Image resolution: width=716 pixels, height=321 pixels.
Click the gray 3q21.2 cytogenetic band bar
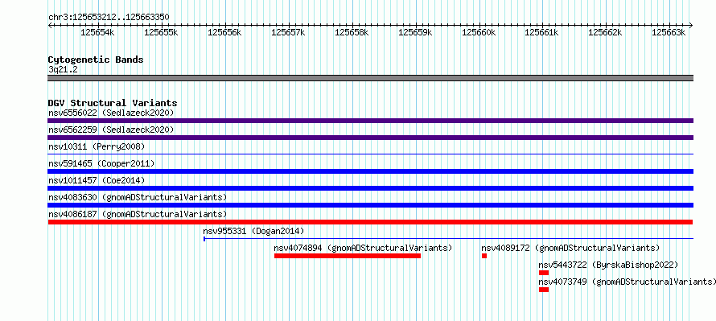pyautogui.click(x=370, y=78)
